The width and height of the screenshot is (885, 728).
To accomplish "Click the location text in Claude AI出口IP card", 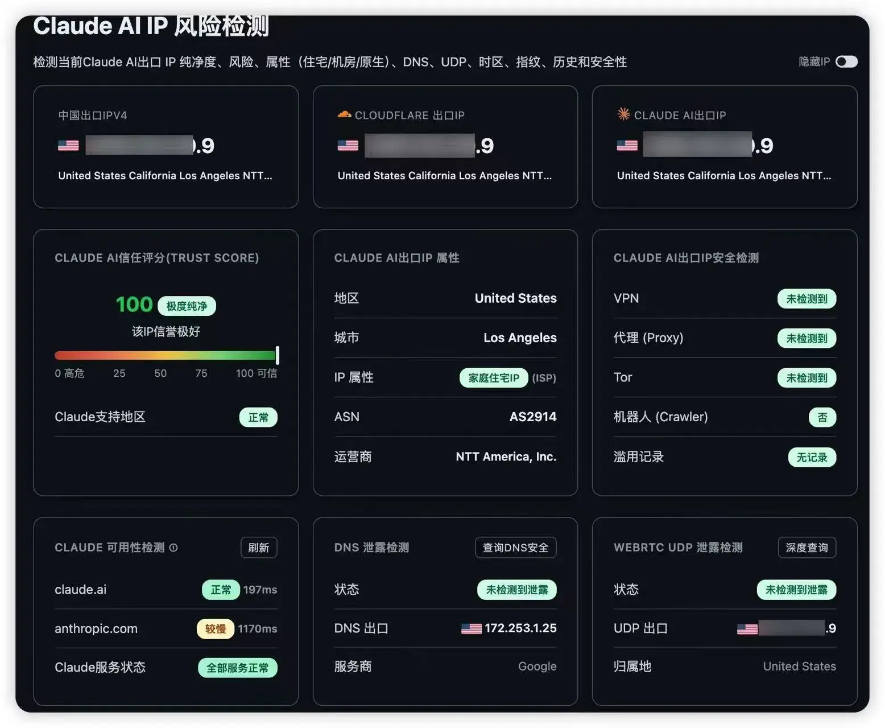I will pyautogui.click(x=724, y=176).
